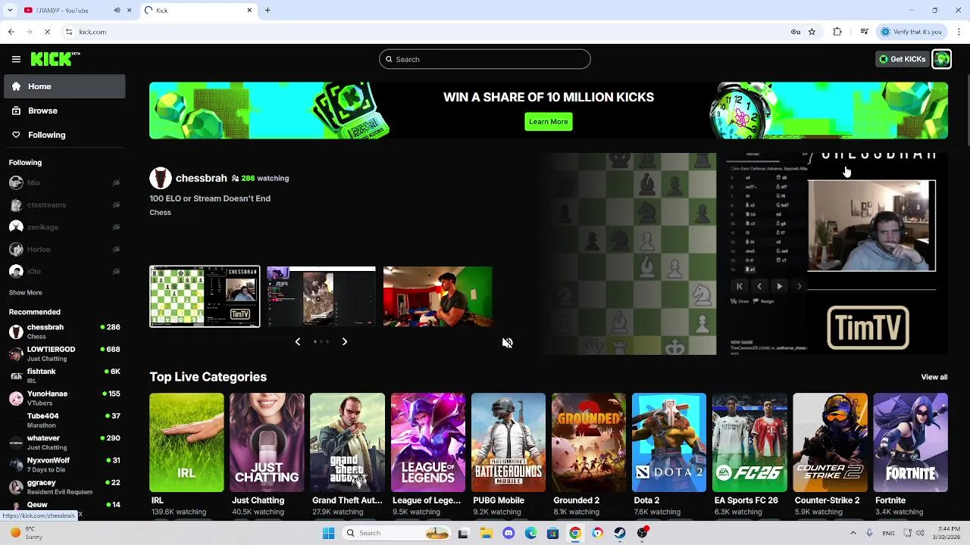Viewport: 970px width, 545px height.
Task: Click View all categories
Action: click(934, 377)
